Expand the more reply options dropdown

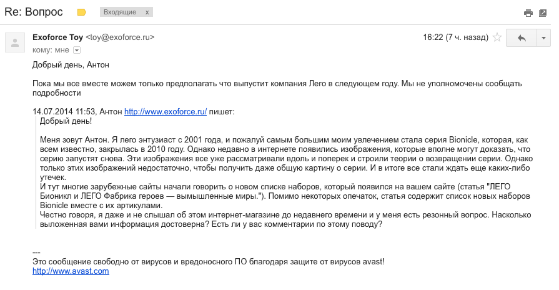tap(543, 37)
